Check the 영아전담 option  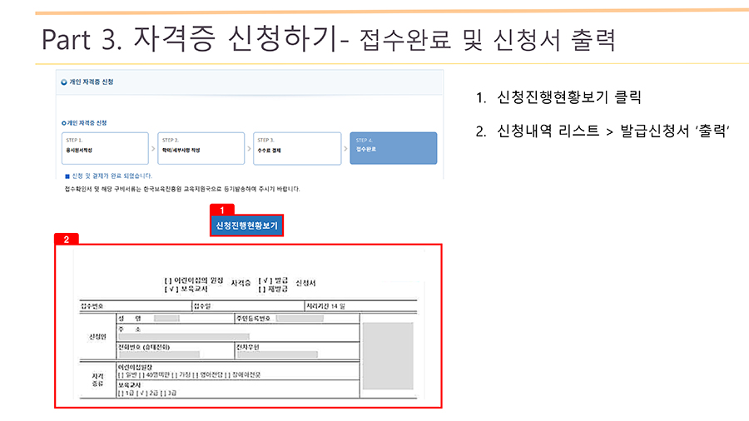pos(196,375)
